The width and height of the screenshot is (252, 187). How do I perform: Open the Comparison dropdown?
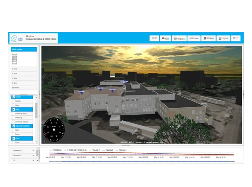[23, 155]
